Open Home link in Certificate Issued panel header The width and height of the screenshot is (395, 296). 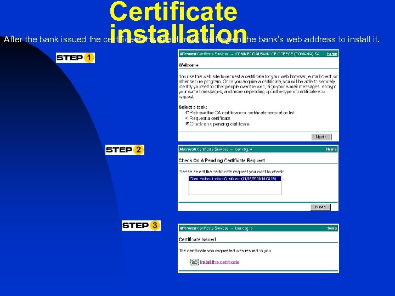point(331,228)
